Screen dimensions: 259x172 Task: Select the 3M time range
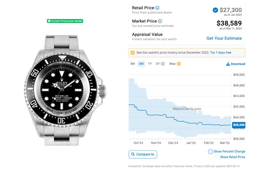click(132, 64)
